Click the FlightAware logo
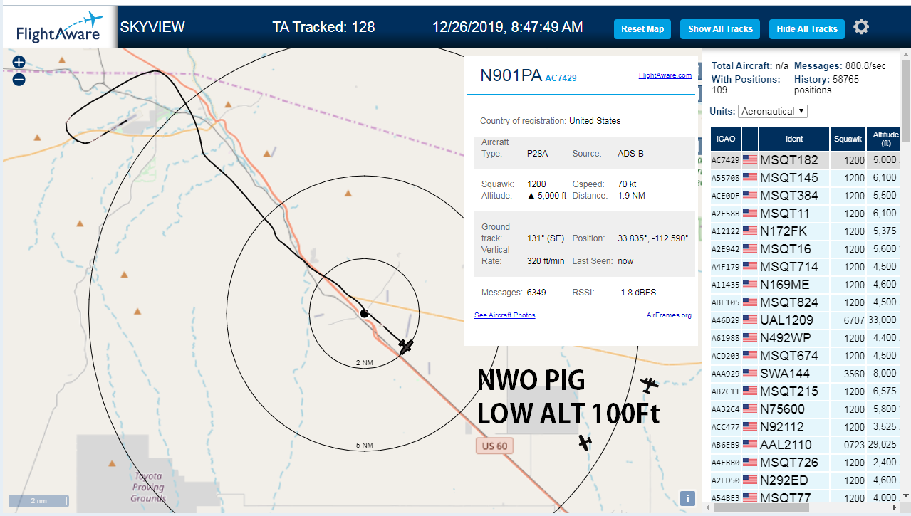Screen dimensions: 911x516 tap(59, 27)
